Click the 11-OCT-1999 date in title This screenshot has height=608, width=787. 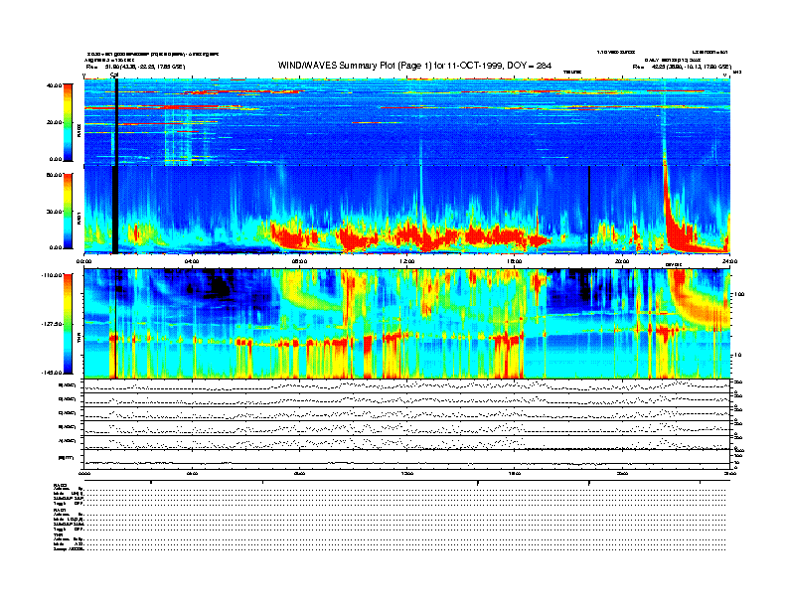click(475, 66)
